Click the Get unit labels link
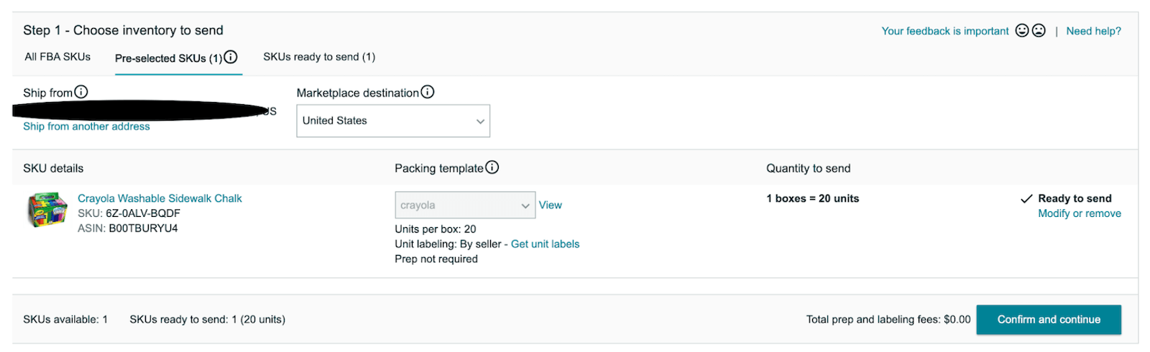The image size is (1150, 352). tap(545, 244)
